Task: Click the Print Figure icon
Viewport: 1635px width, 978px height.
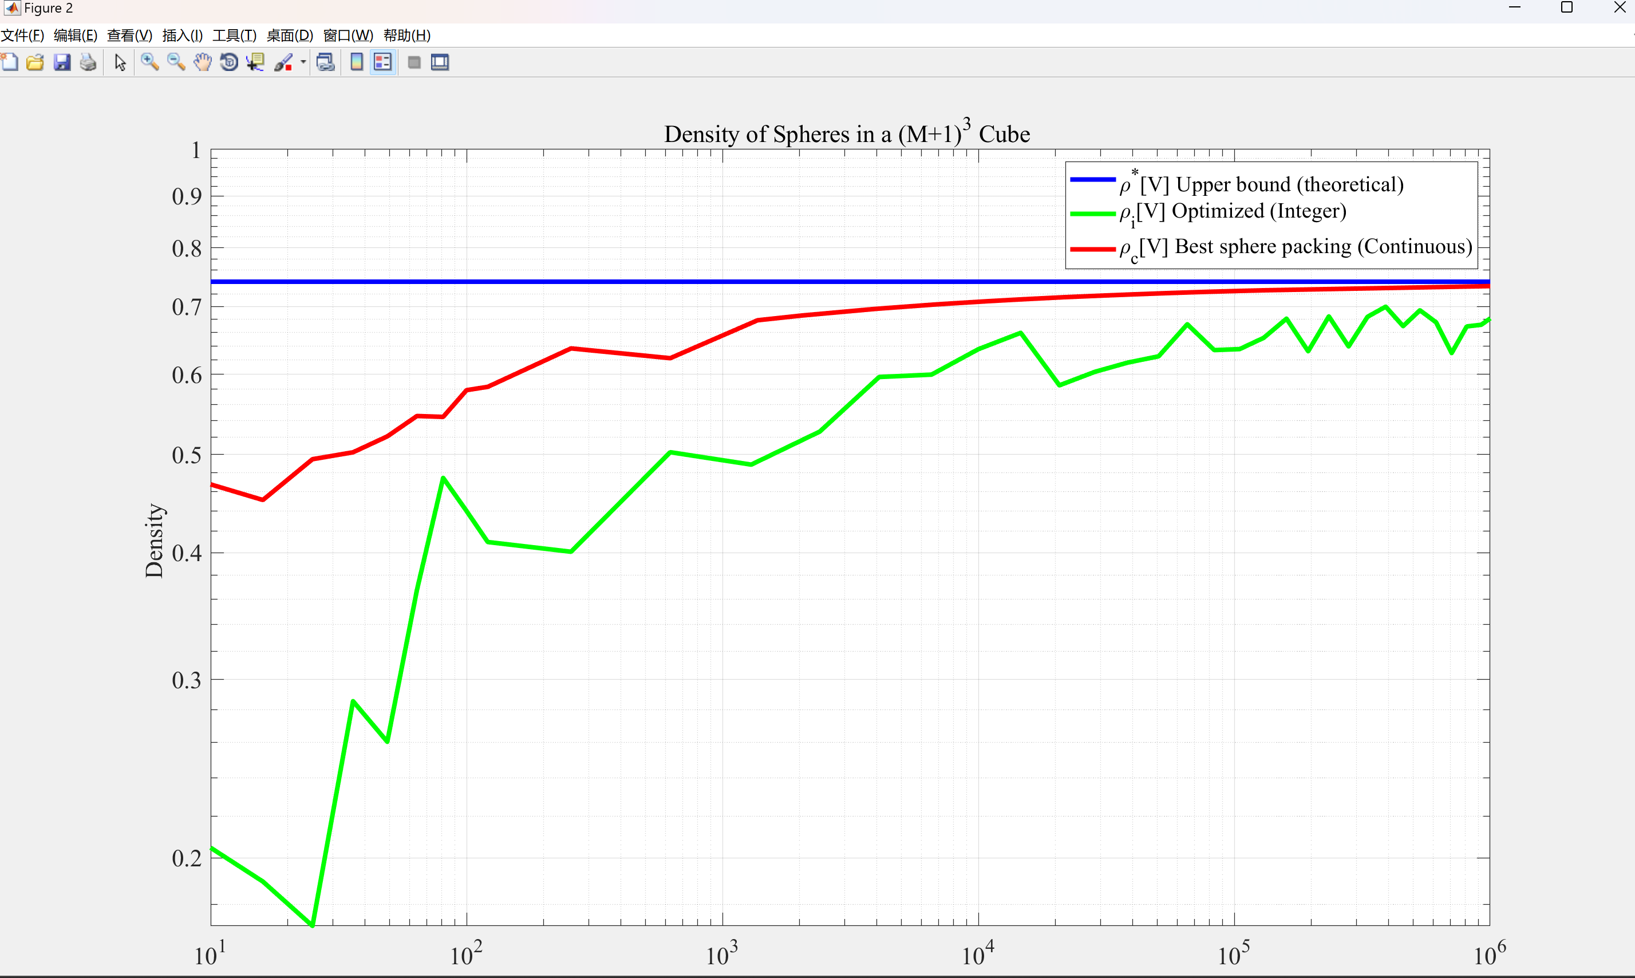Action: [x=88, y=62]
